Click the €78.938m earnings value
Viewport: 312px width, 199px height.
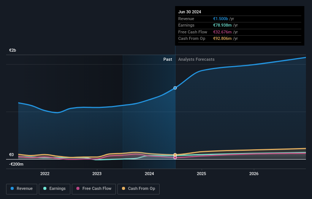[x=222, y=25]
